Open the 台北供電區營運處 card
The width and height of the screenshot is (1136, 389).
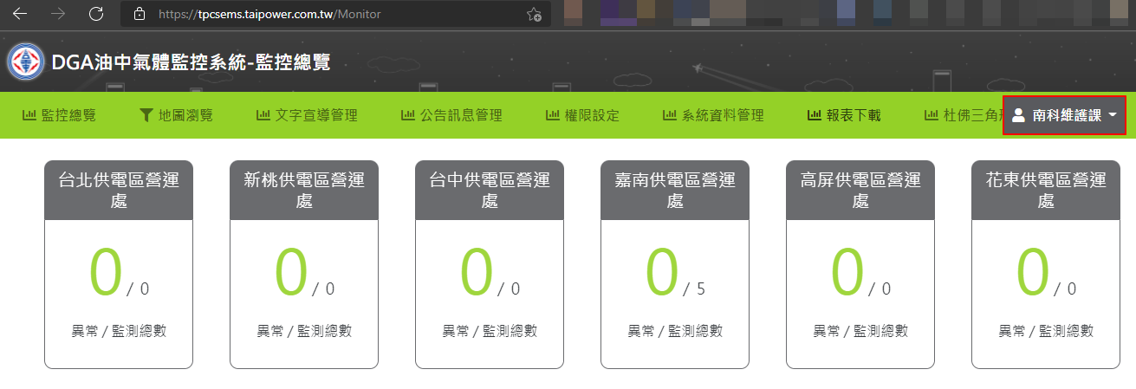click(119, 264)
